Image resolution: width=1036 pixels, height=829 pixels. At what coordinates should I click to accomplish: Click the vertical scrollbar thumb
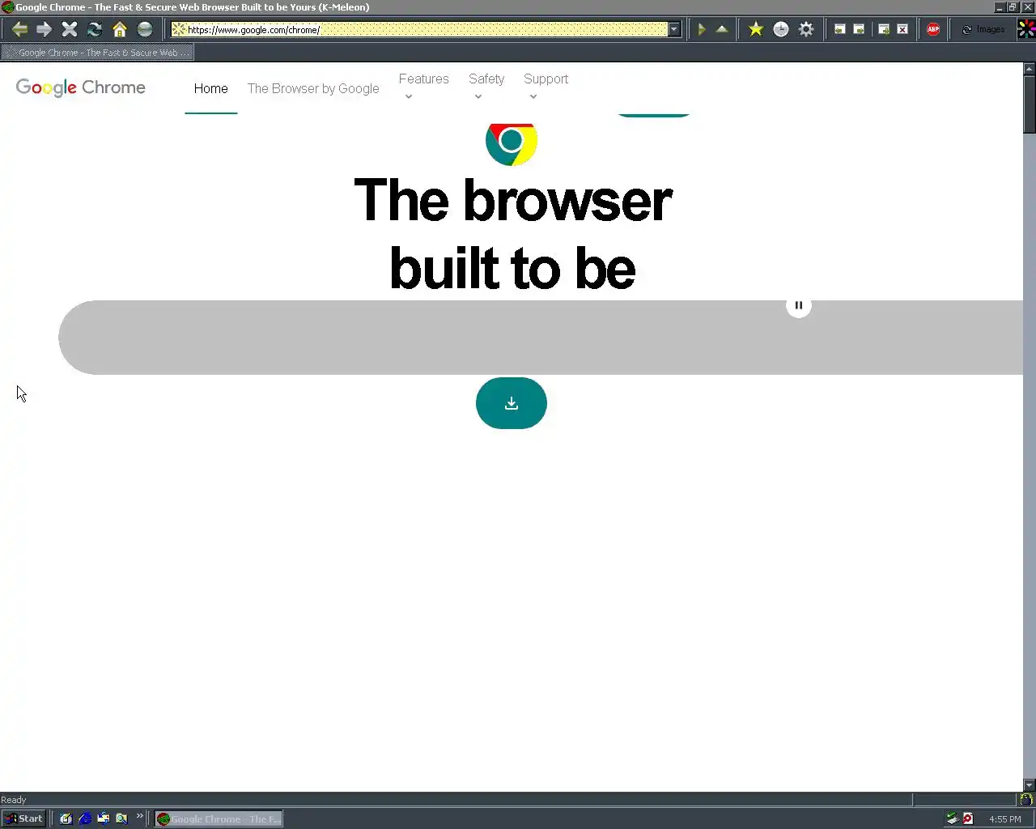tap(1030, 105)
